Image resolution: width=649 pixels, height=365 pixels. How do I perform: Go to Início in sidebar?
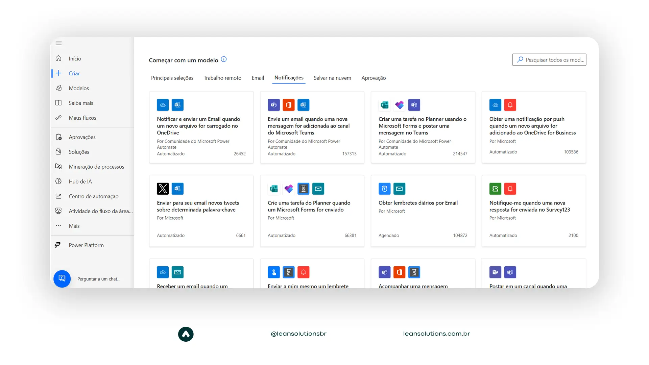click(75, 58)
